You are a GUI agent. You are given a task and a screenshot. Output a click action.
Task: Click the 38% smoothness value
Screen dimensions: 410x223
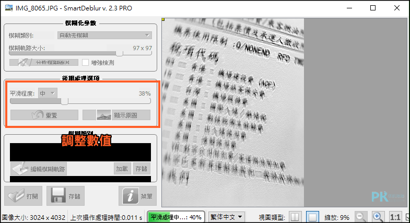point(145,93)
